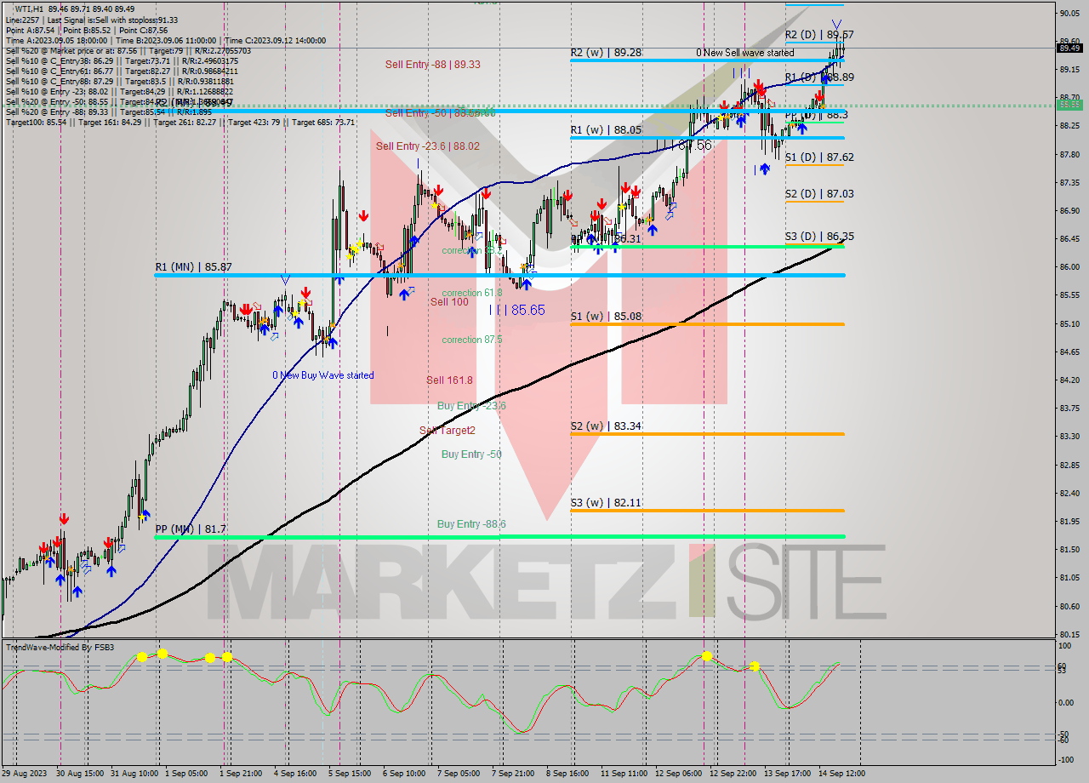
Task: Select the '| | | 85.65' wave label
Action: click(x=516, y=310)
